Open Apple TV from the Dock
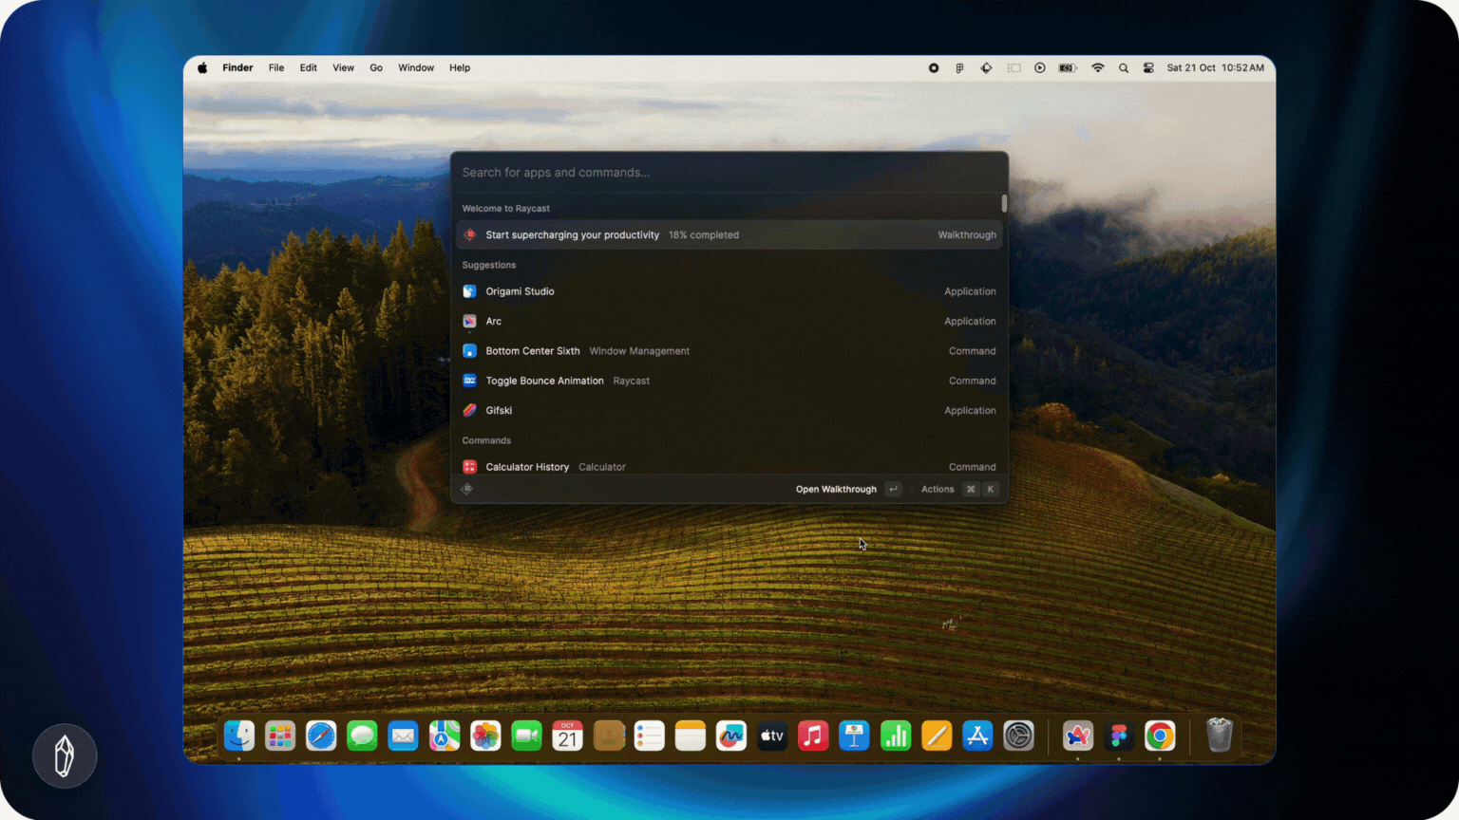Viewport: 1459px width, 820px height. (x=772, y=736)
